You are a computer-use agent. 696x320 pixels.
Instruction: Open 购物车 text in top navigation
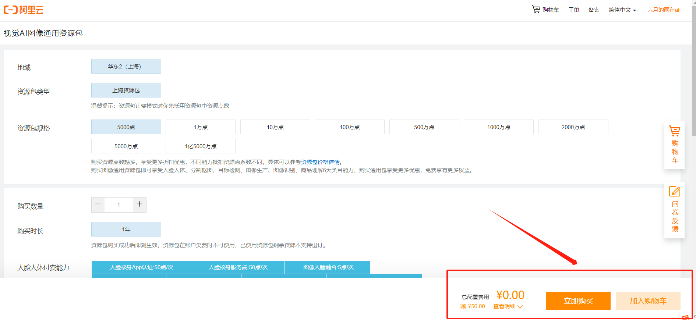point(551,10)
